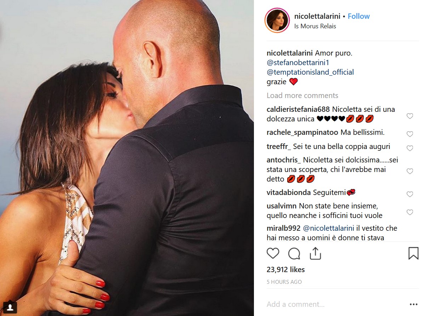View the 23,912 likes list
Viewport: 425px width, 316px height.
tap(285, 270)
